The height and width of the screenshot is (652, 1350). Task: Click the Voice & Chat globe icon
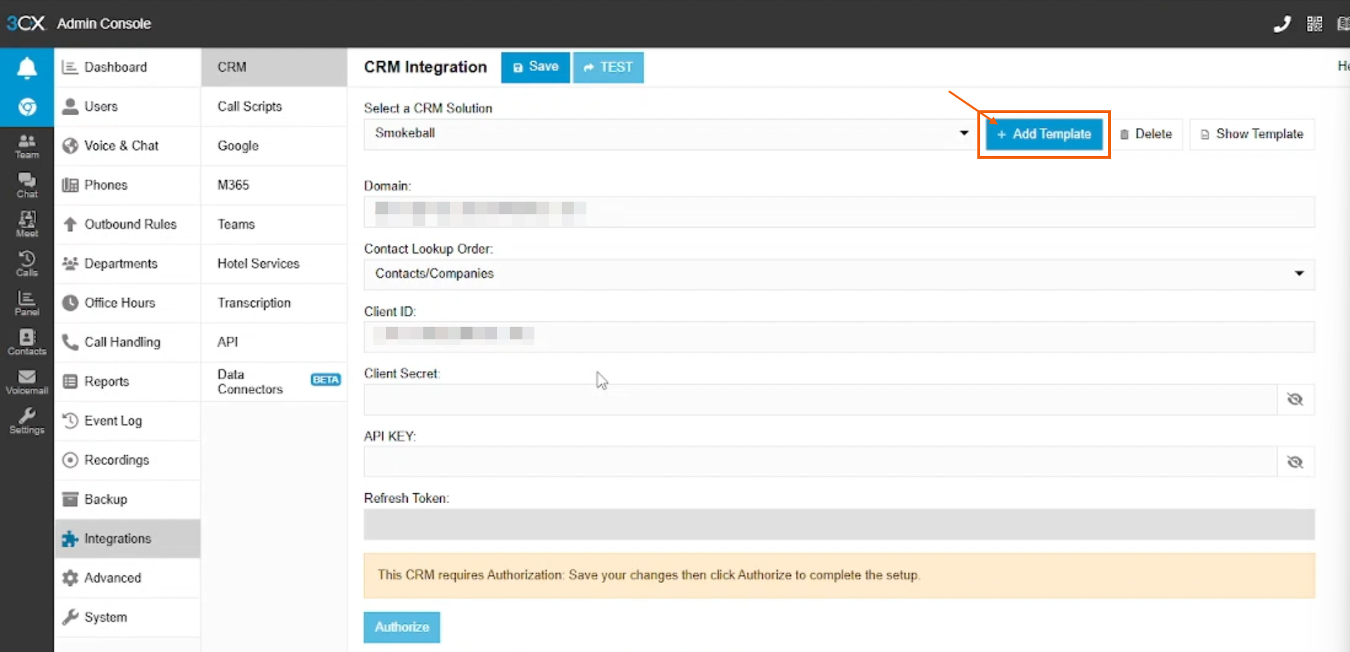[70, 146]
